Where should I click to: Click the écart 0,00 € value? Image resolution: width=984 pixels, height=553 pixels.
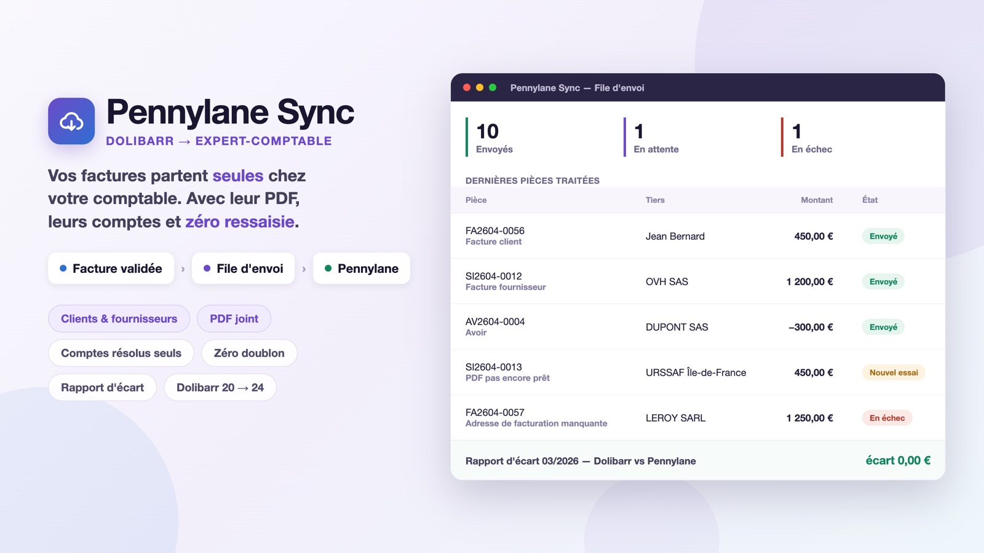pyautogui.click(x=898, y=461)
